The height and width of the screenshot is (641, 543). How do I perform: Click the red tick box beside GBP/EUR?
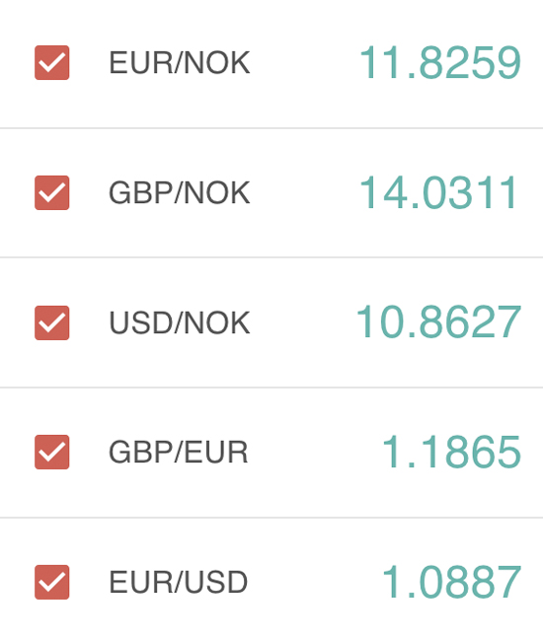52,452
